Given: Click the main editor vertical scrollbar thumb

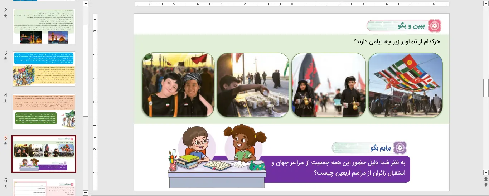Looking at the screenshot, I should point(486,88).
